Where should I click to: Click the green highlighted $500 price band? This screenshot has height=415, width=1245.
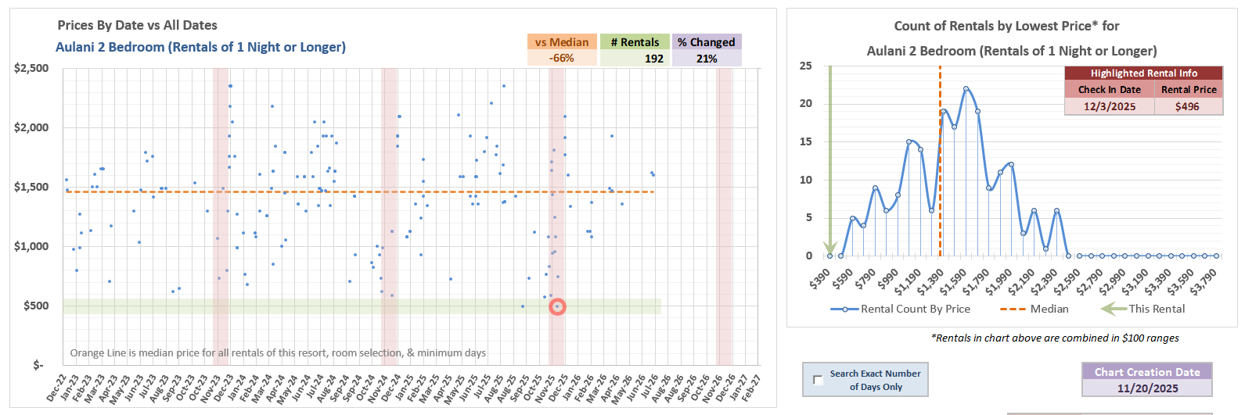235,306
